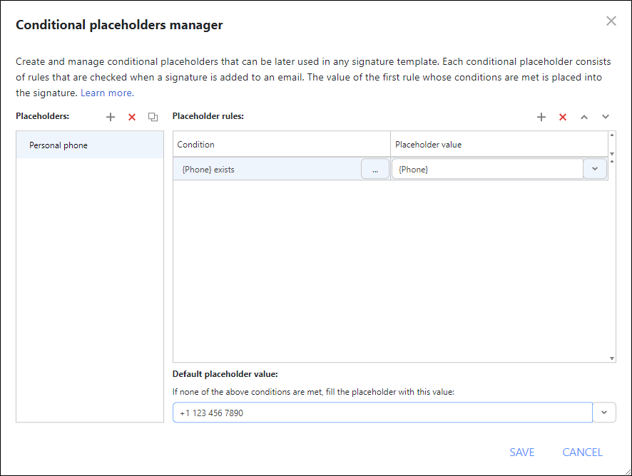632x476 pixels.
Task: Open the {Phone} placeholder value dropdown
Action: pyautogui.click(x=595, y=168)
